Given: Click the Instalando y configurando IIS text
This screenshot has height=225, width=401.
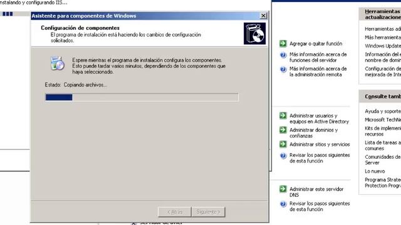Looking at the screenshot, I should tap(33, 2).
